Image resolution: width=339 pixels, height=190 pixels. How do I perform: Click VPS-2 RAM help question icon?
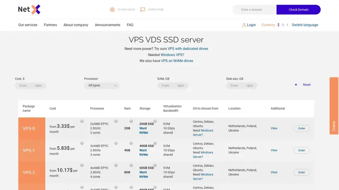click(131, 165)
